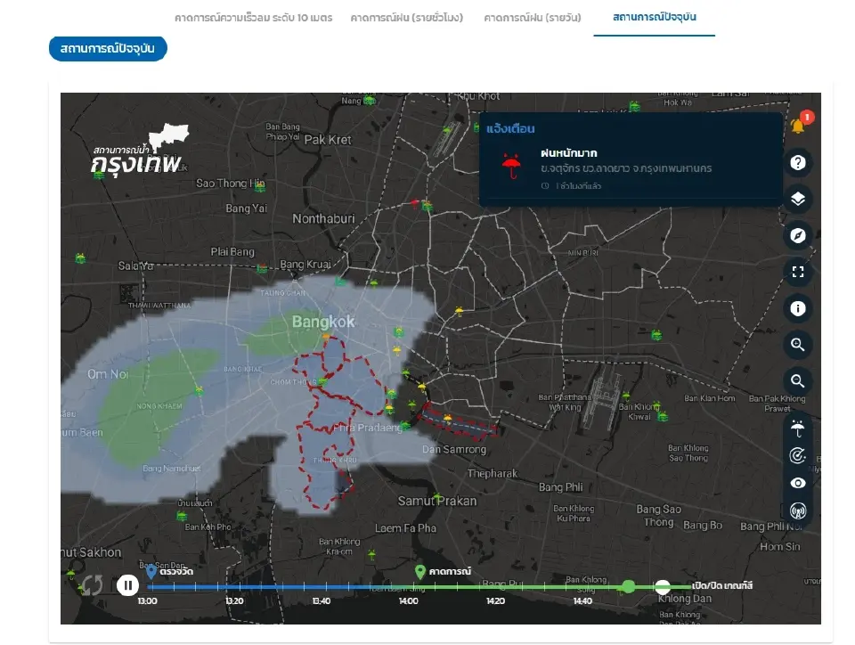Click the green station icon above Ban Koh Pho

(x=182, y=516)
